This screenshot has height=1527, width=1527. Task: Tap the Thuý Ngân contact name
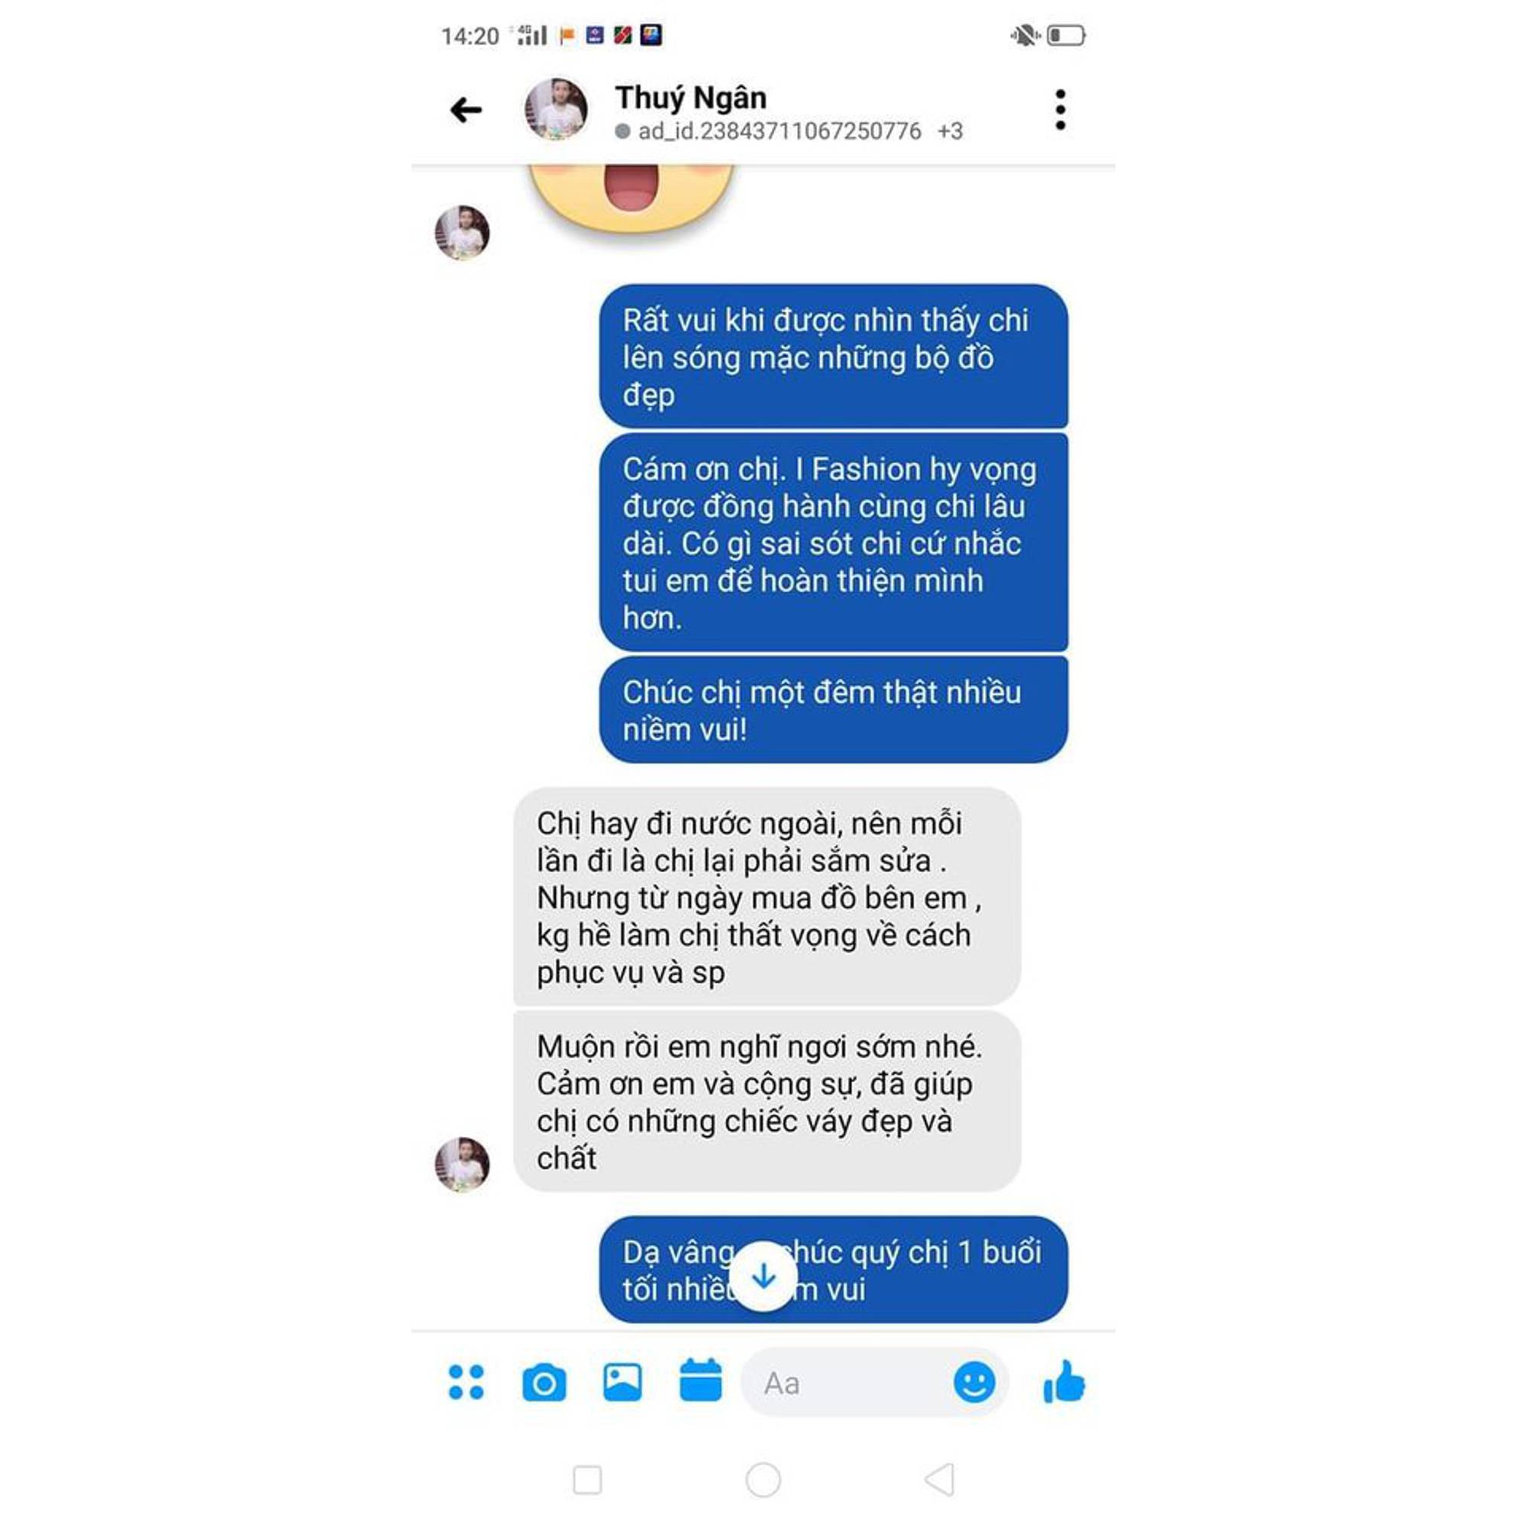[x=691, y=98]
